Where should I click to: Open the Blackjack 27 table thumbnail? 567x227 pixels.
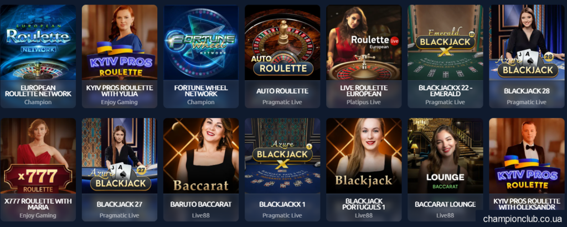[120, 156]
